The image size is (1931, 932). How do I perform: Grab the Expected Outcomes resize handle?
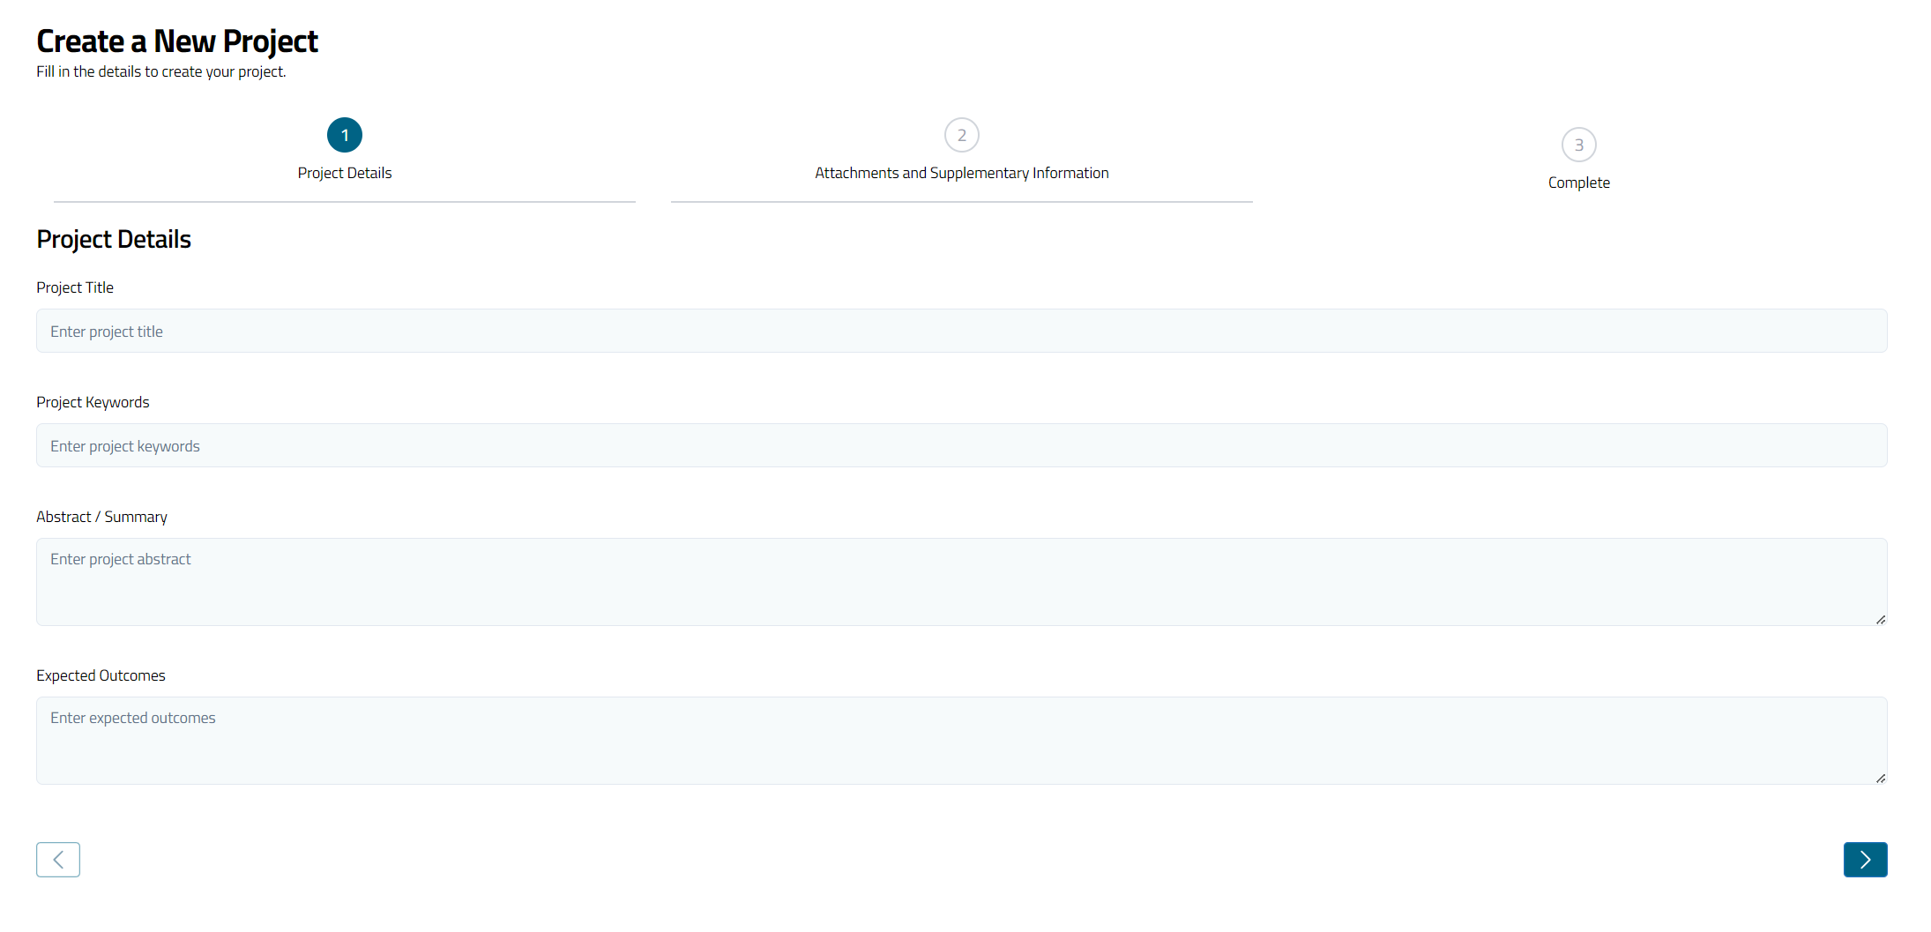1881,779
